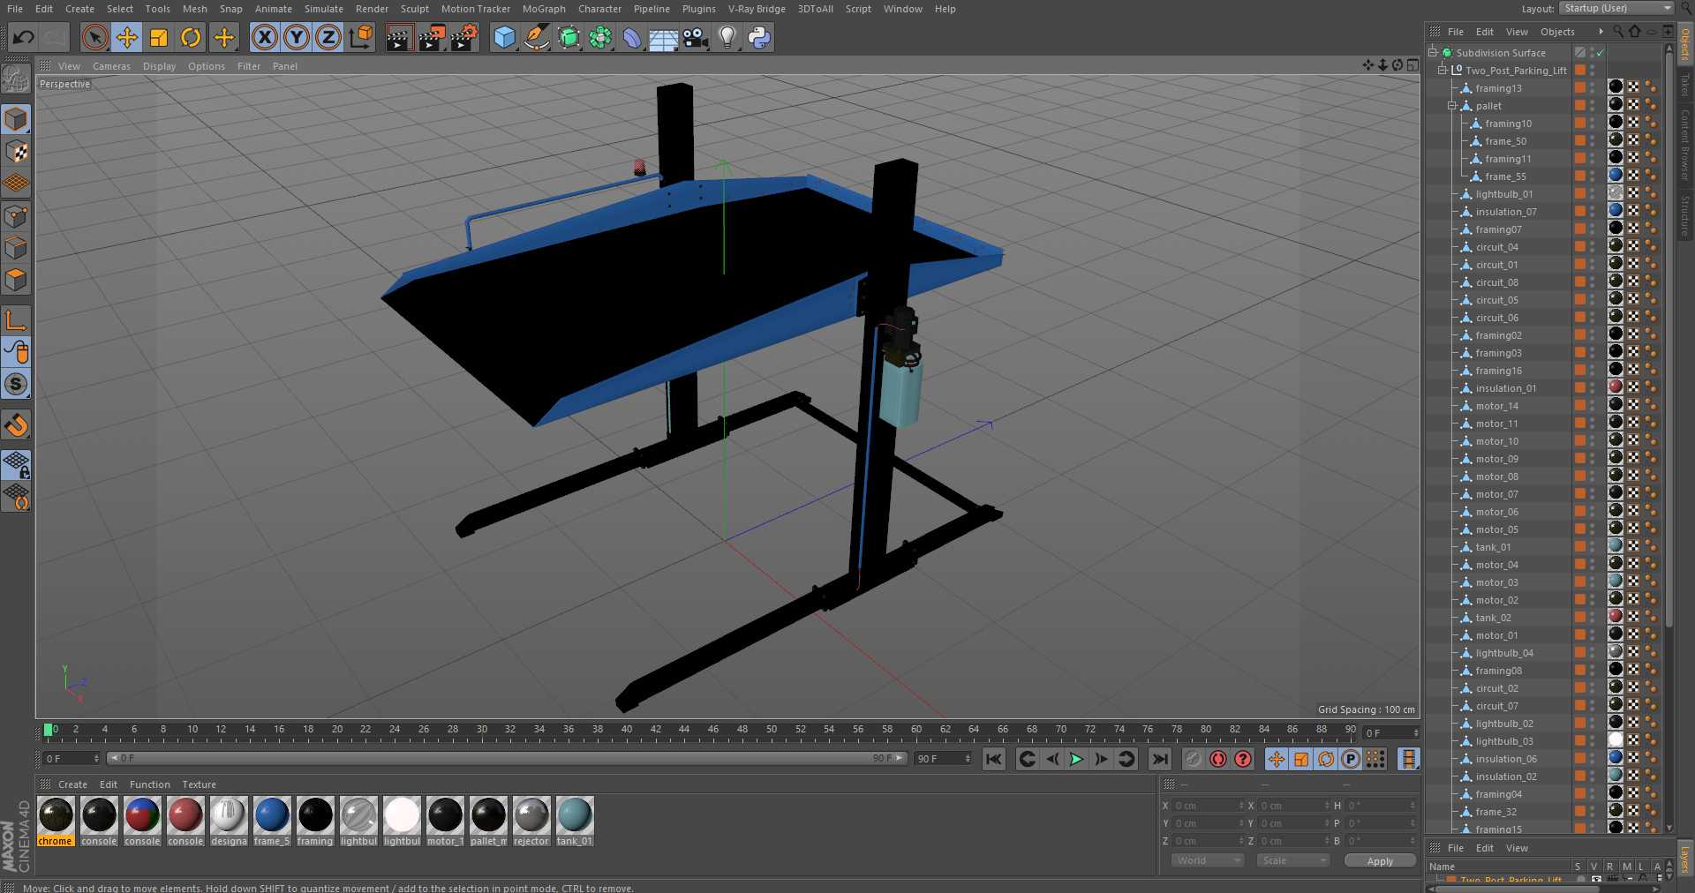
Task: Select the tank_01 material swatch
Action: [x=575, y=814]
